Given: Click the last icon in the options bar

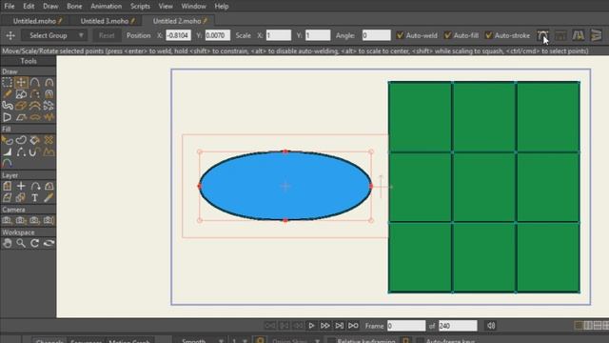Looking at the screenshot, I should (597, 35).
